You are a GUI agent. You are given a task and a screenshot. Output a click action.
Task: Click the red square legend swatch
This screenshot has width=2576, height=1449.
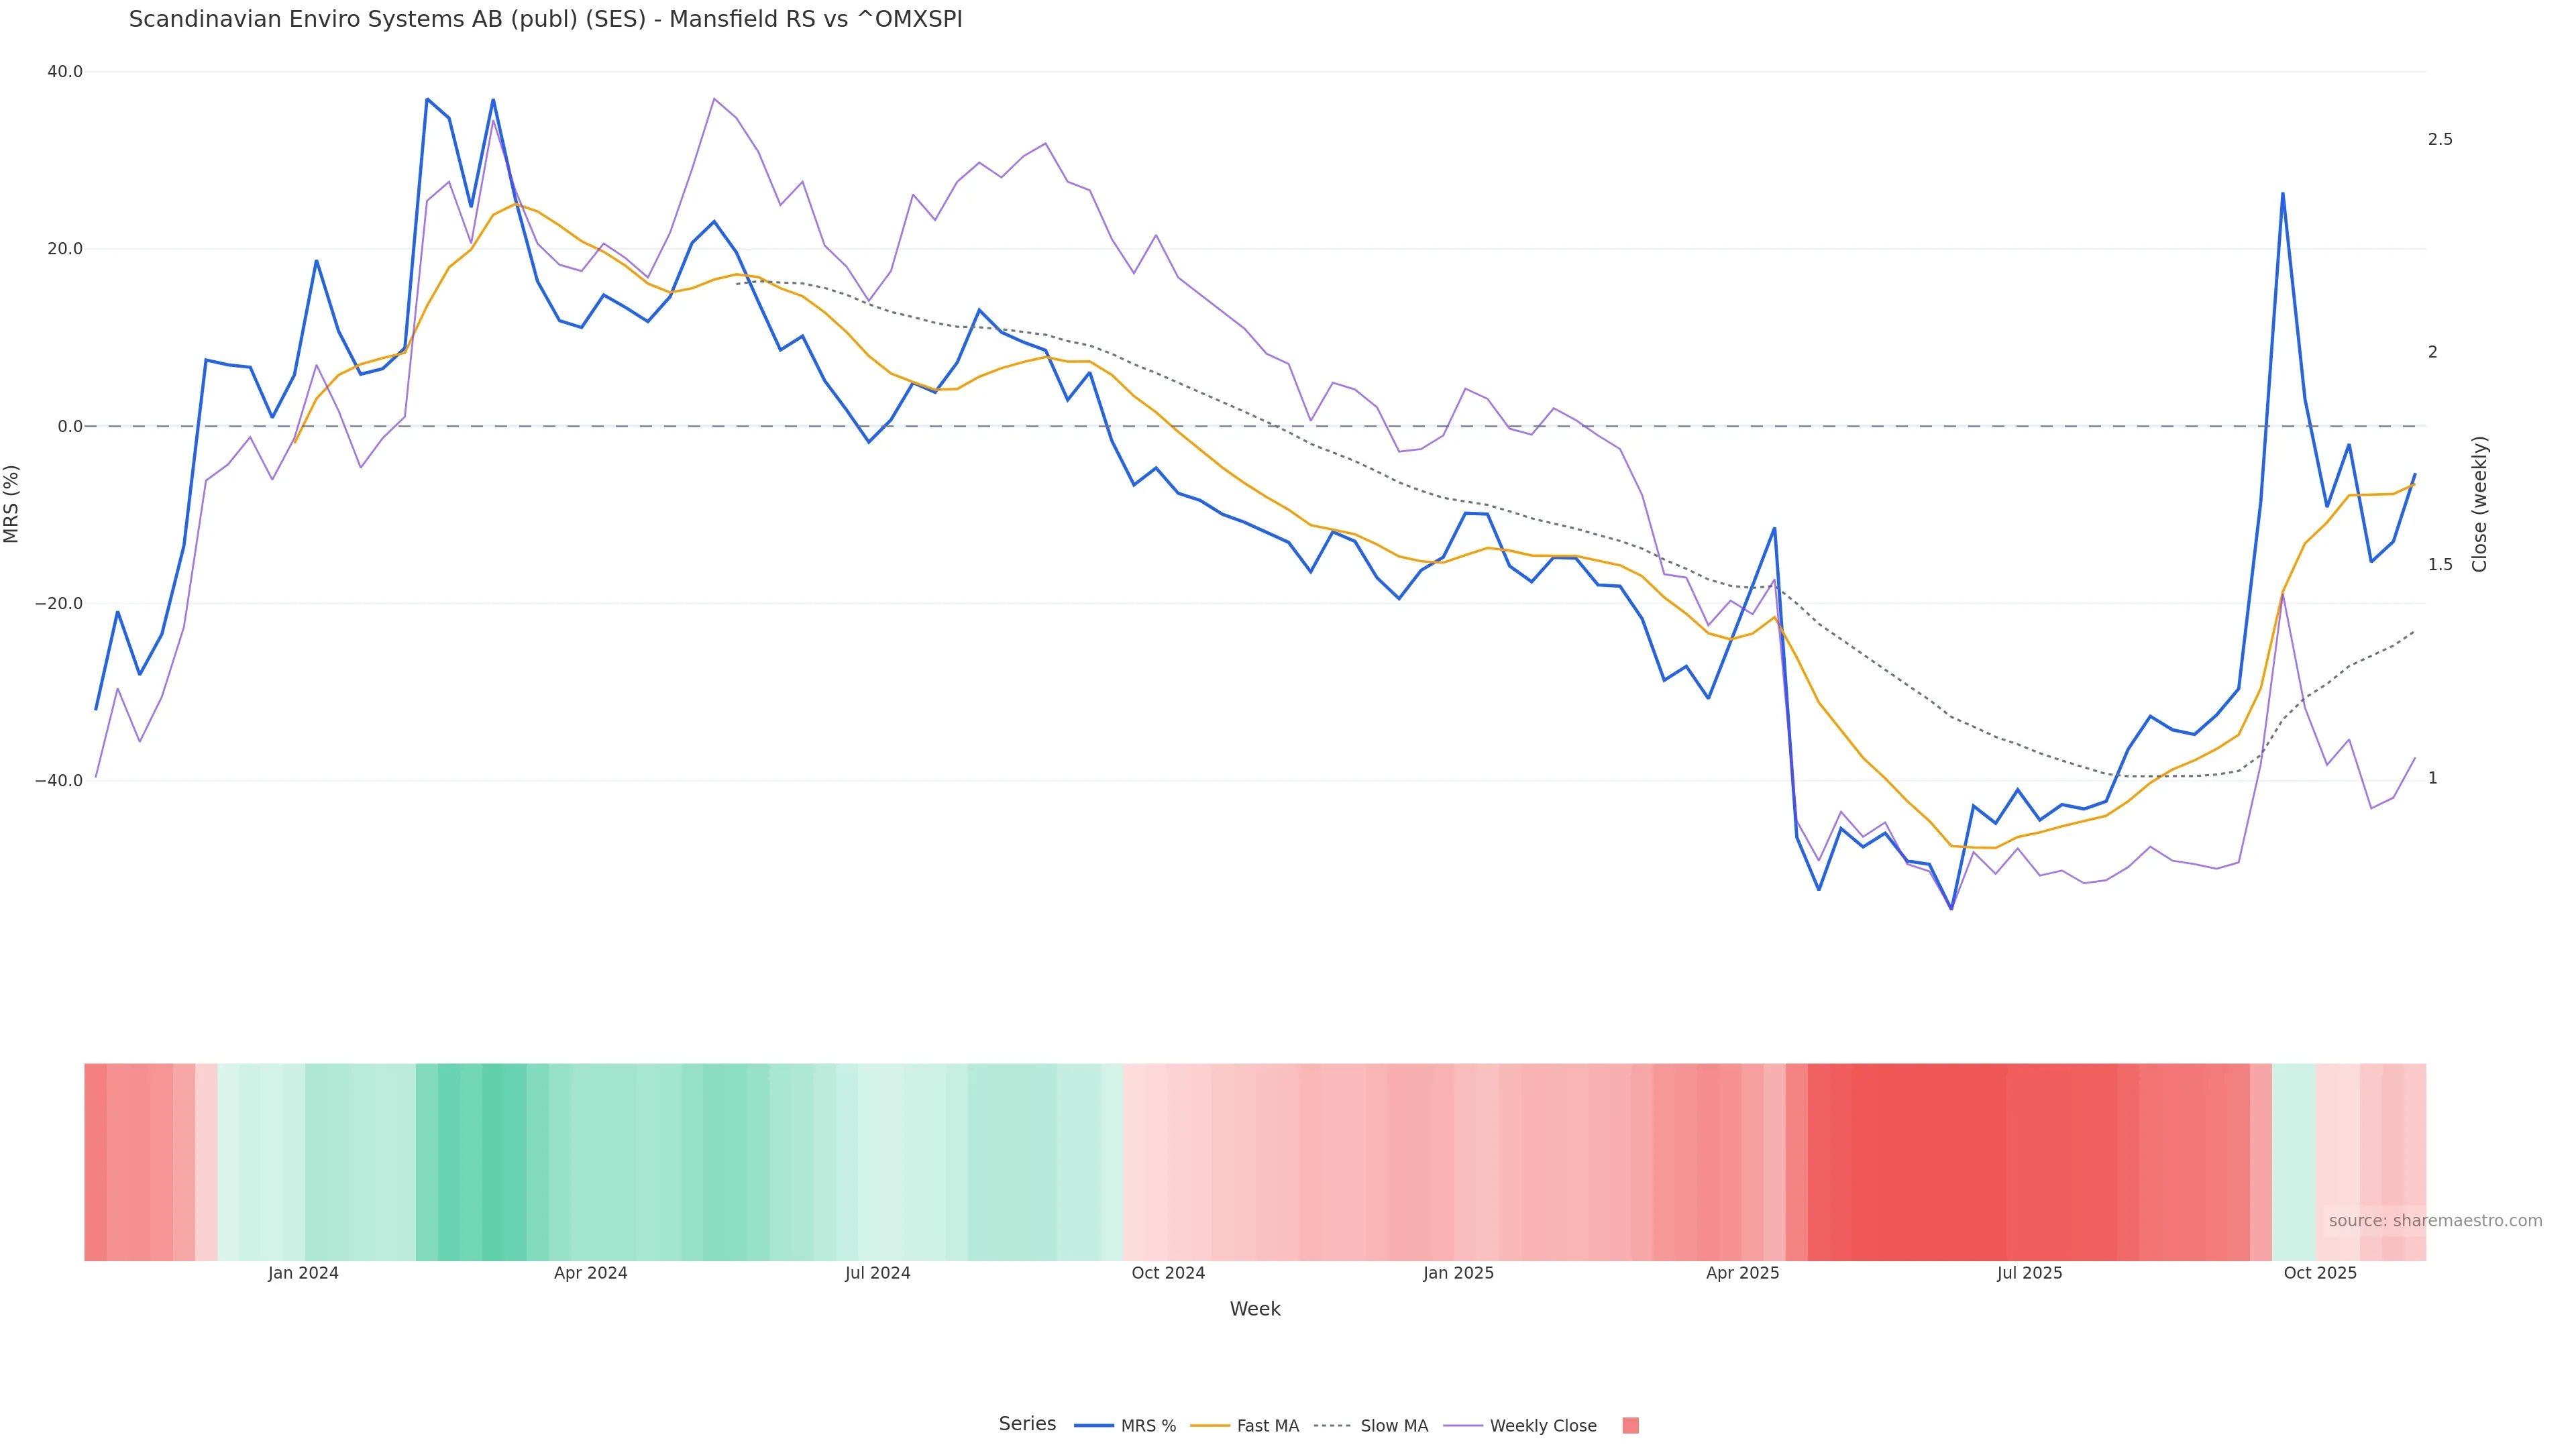point(1630,1426)
